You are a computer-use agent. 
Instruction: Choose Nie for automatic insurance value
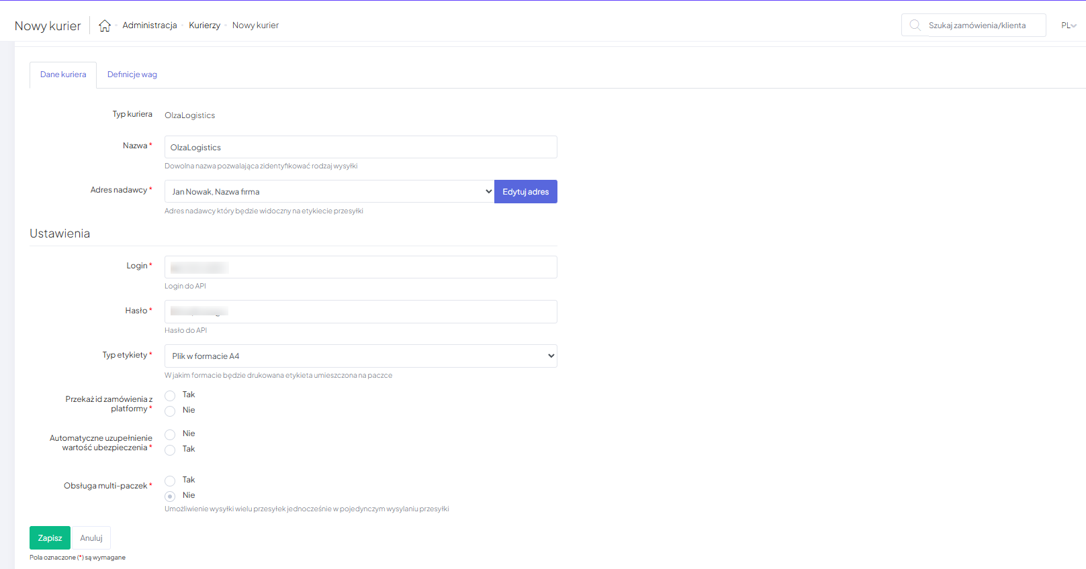(170, 434)
